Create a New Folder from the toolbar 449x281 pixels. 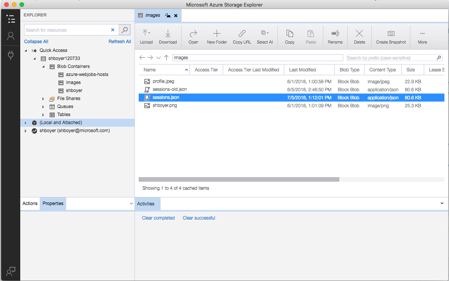(217, 37)
